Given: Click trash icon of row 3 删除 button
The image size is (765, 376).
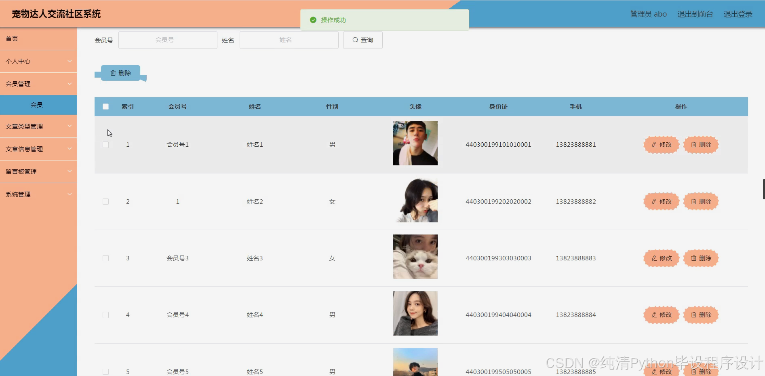Looking at the screenshot, I should tap(693, 258).
